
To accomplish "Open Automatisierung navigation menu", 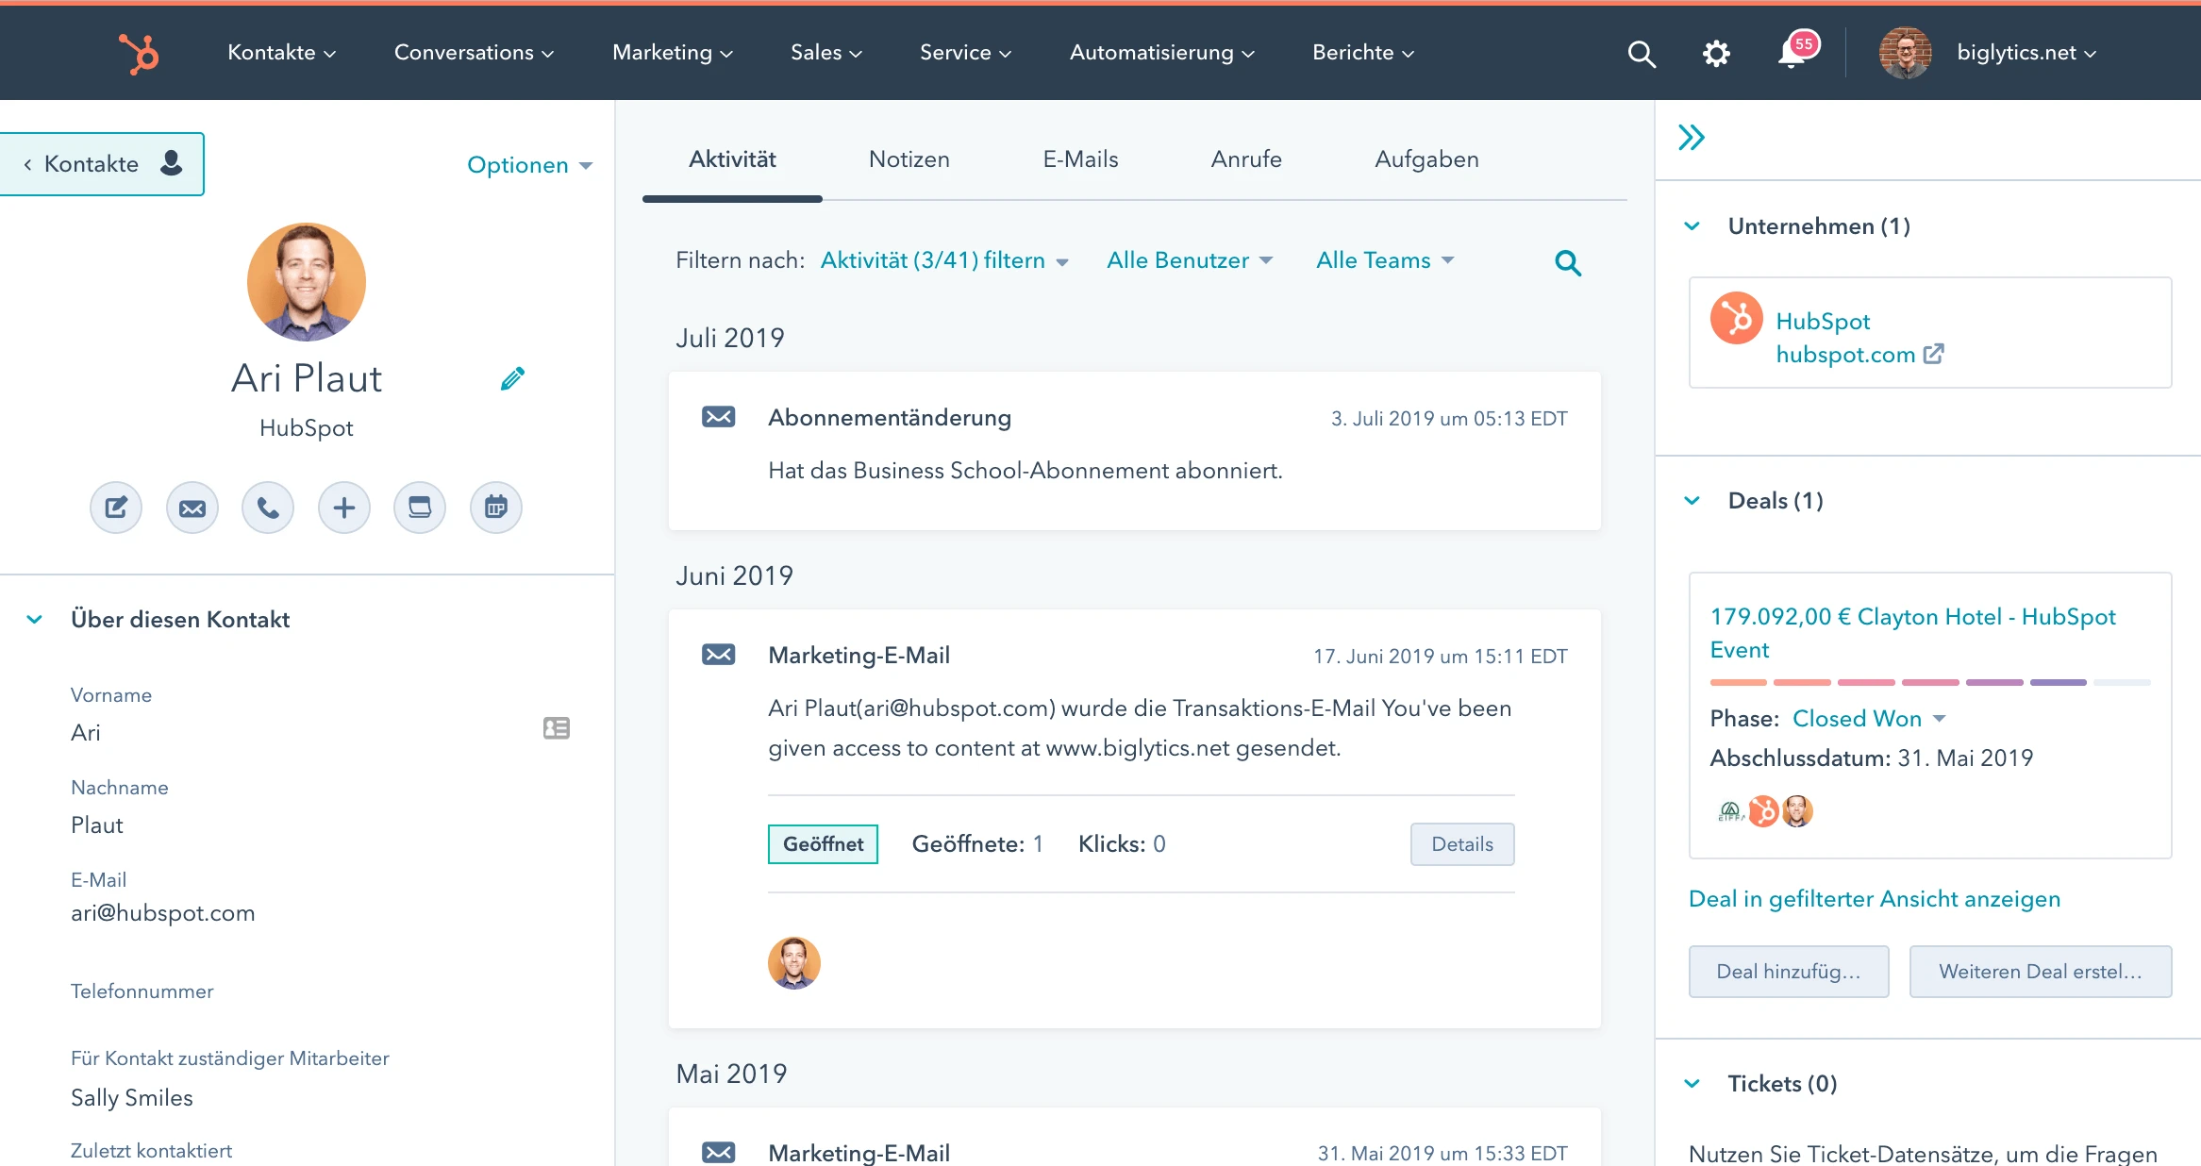I will click(x=1161, y=53).
